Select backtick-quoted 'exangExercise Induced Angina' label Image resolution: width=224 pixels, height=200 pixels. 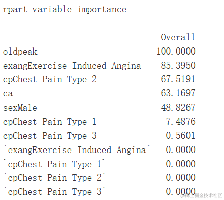pos(77,150)
